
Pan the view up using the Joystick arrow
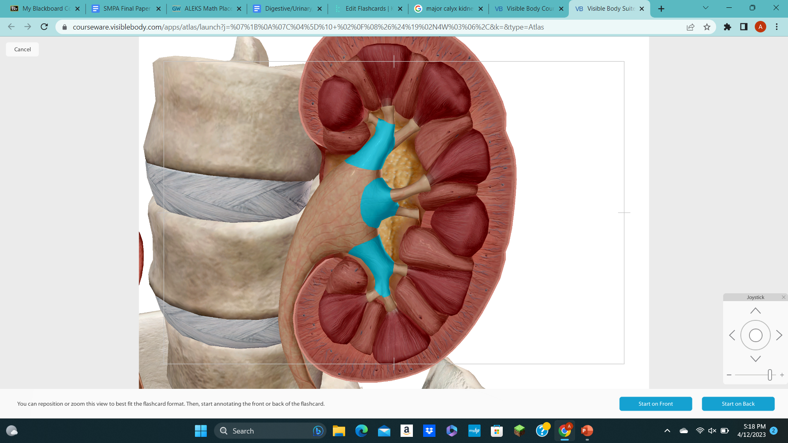tap(755, 310)
